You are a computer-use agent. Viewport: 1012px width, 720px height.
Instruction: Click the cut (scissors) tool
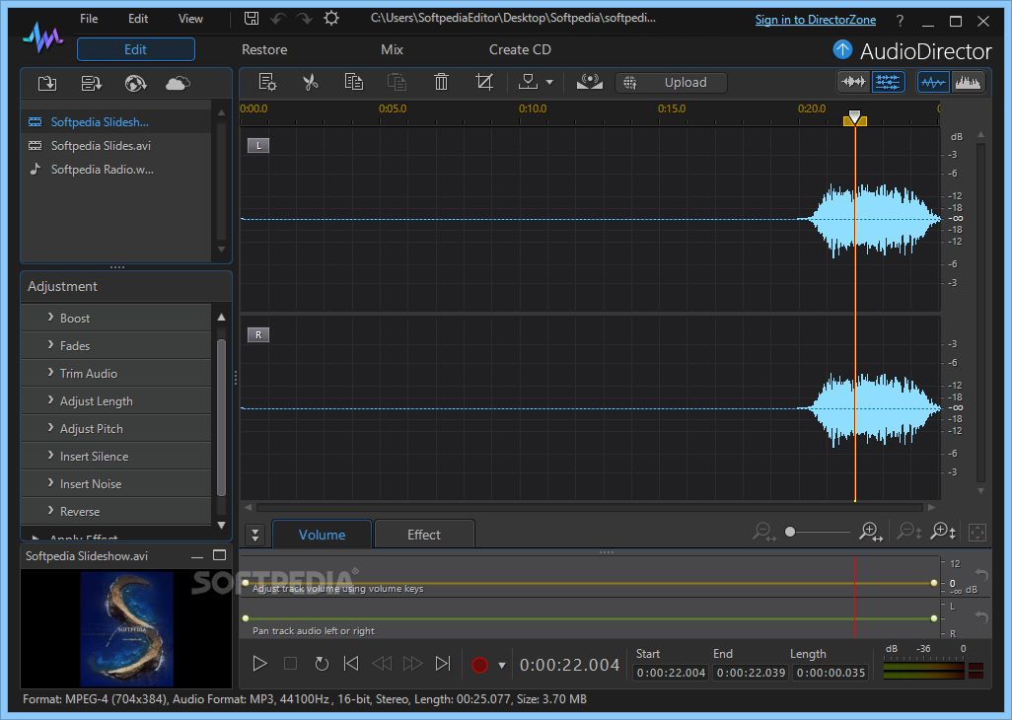coord(310,82)
